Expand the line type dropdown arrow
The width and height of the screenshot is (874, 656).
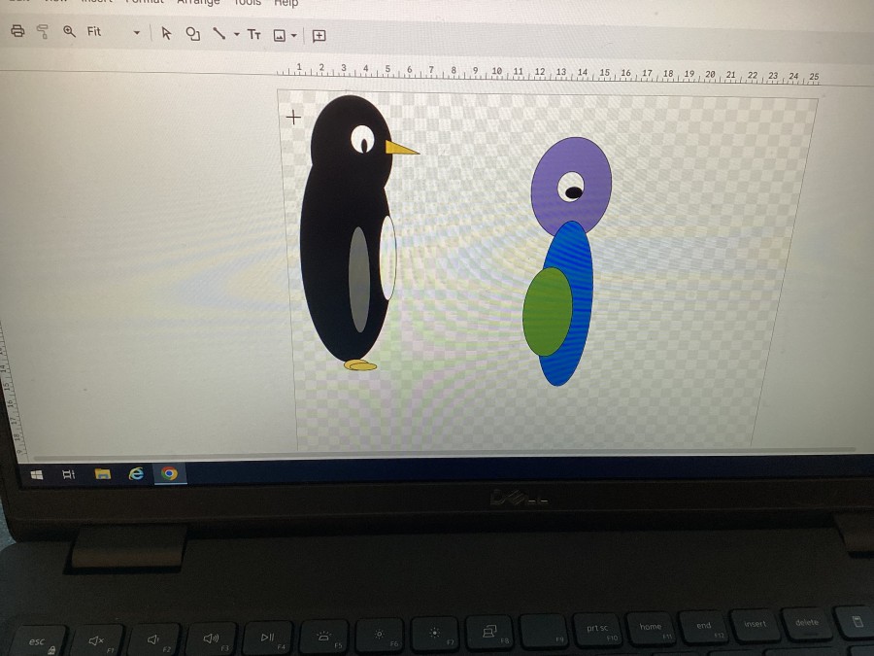click(236, 35)
